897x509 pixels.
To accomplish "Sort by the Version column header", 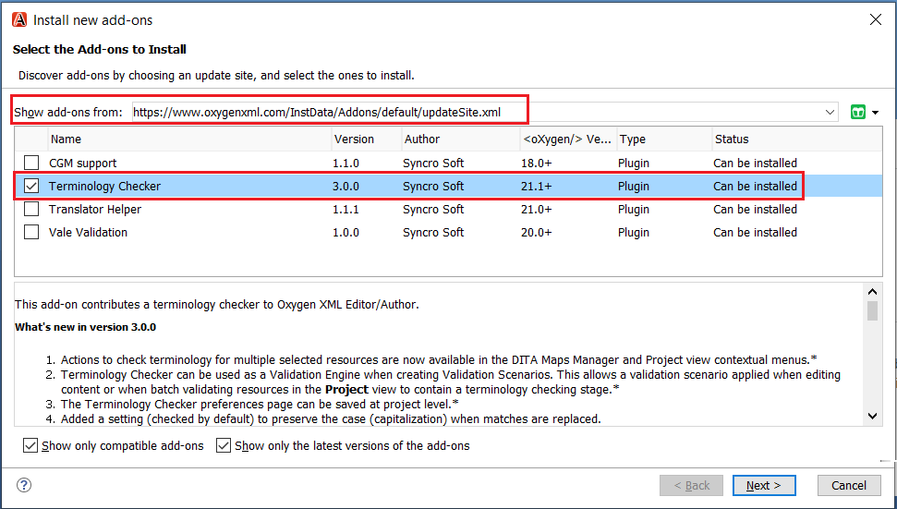I will 366,139.
